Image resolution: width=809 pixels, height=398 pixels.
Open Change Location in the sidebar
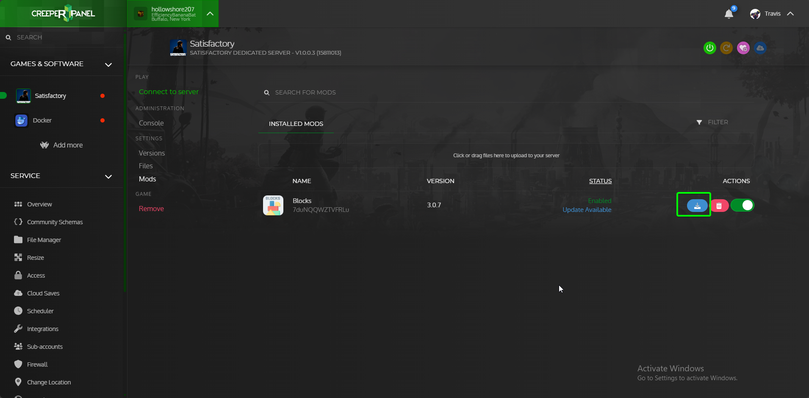49,382
